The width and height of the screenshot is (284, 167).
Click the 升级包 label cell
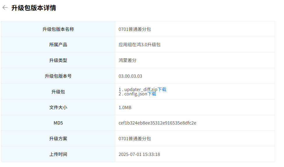[58, 92]
